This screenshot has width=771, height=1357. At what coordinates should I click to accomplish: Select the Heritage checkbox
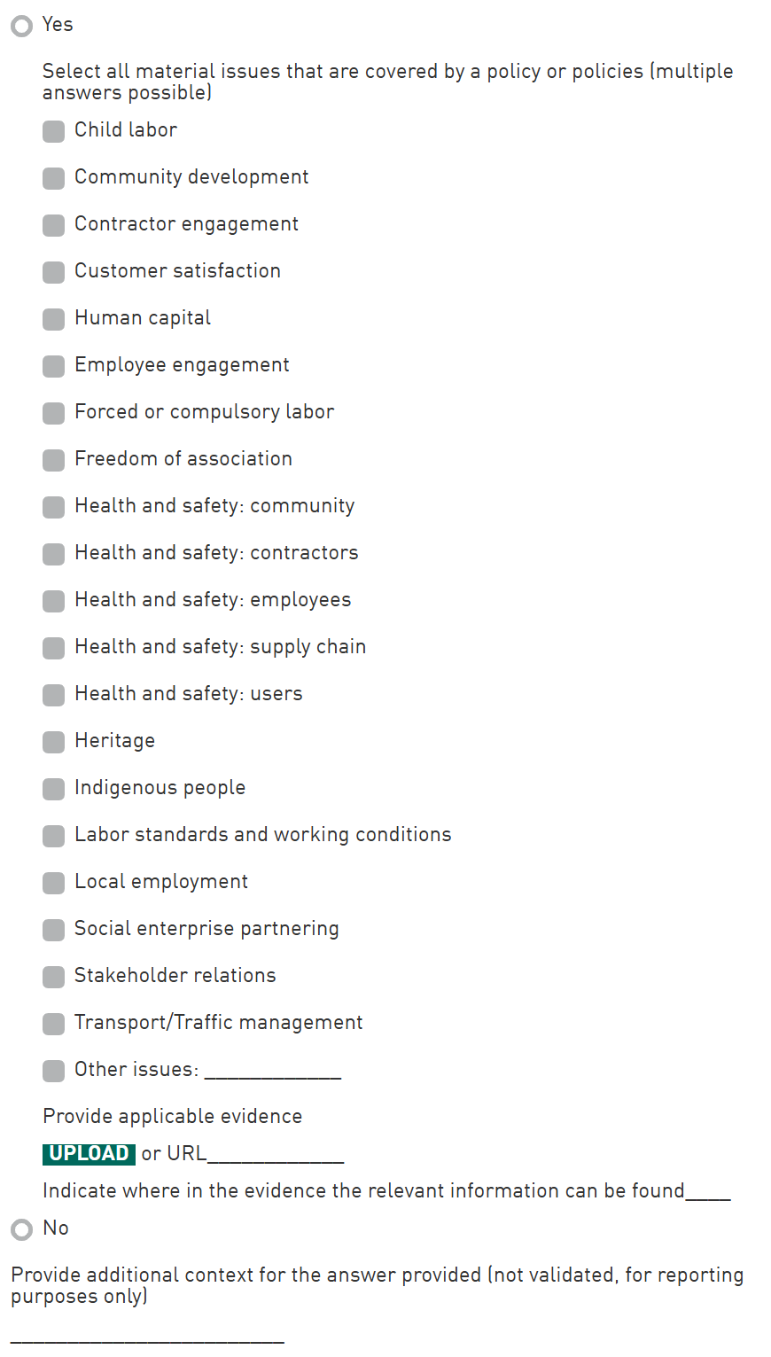pyautogui.click(x=54, y=742)
